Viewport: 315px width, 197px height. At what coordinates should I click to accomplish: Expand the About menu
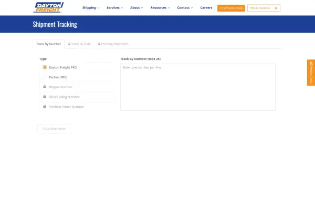pos(136,8)
